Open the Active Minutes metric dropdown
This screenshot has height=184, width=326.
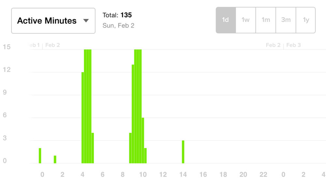[53, 21]
